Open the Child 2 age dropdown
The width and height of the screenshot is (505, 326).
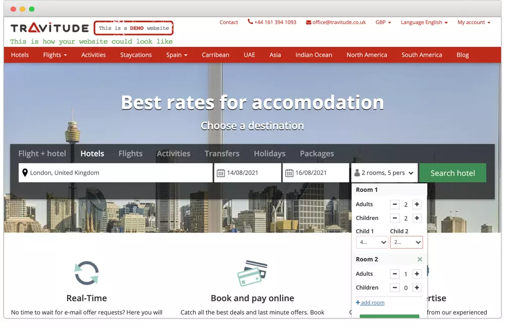tap(406, 242)
